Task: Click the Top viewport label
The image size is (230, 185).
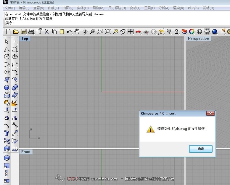Action: click(25, 39)
